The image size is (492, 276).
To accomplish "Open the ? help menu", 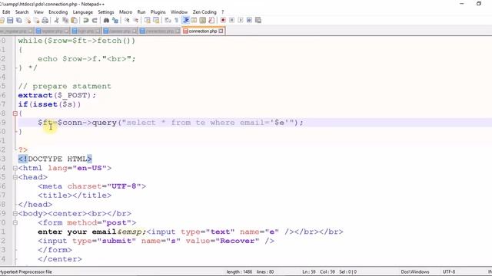I will click(223, 12).
